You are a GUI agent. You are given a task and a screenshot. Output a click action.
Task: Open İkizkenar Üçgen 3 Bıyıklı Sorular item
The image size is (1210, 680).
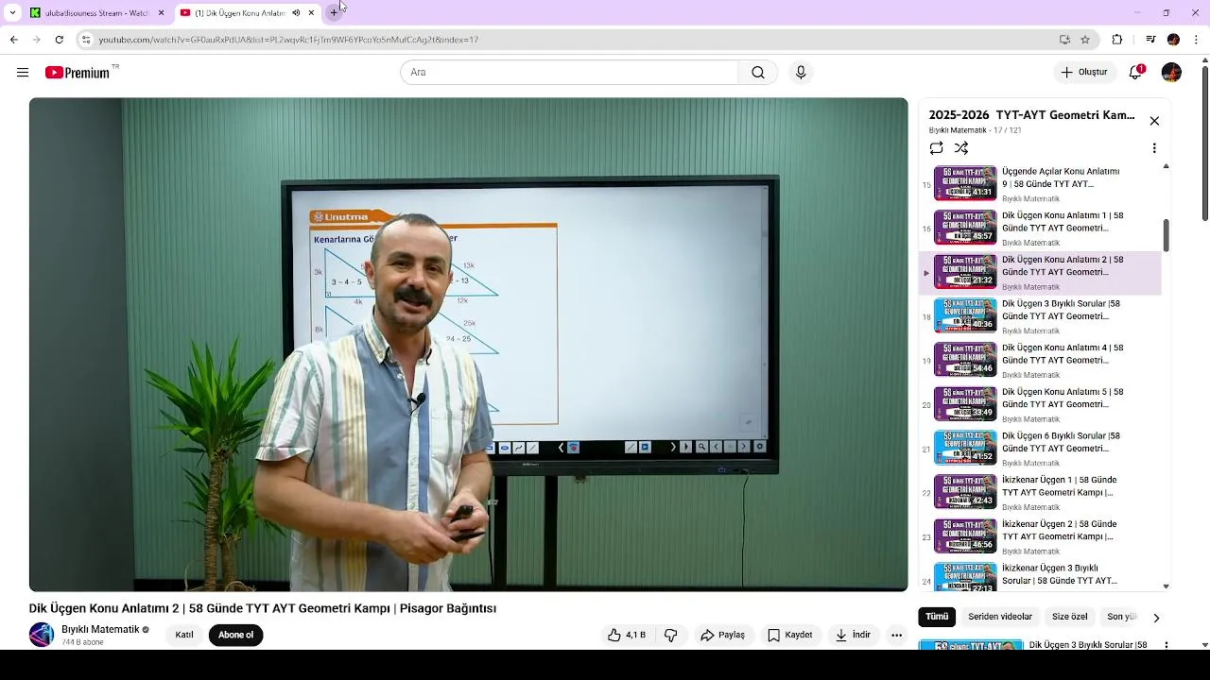1040,575
